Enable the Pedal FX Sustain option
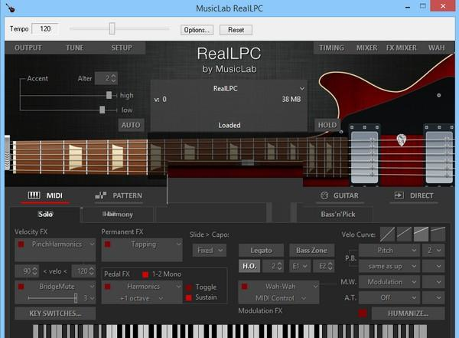 (x=189, y=297)
